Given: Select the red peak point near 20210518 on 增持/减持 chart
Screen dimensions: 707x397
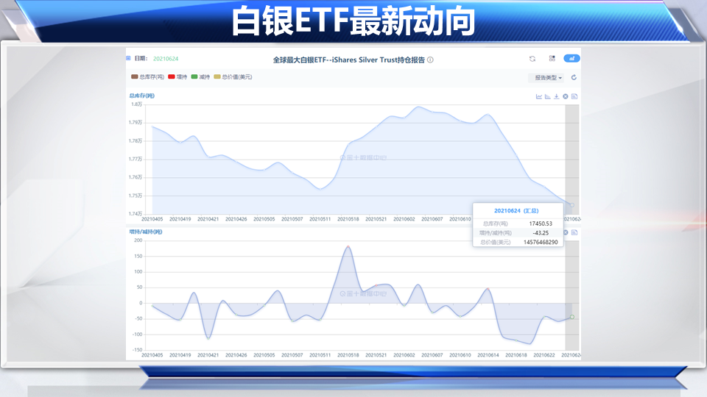Looking at the screenshot, I should (x=348, y=246).
